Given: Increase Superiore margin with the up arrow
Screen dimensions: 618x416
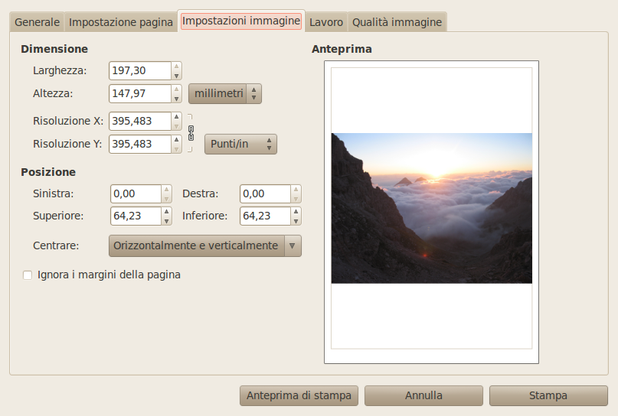Looking at the screenshot, I should pyautogui.click(x=166, y=212).
